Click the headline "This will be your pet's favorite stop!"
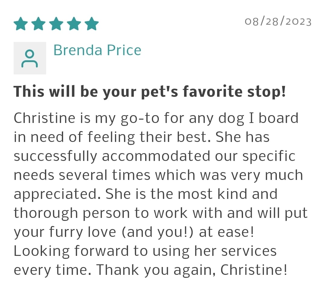The width and height of the screenshot is (326, 308). point(150,92)
